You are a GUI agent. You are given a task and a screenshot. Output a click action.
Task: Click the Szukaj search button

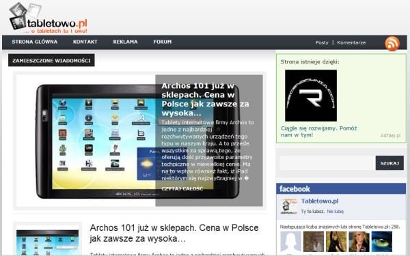pyautogui.click(x=389, y=163)
